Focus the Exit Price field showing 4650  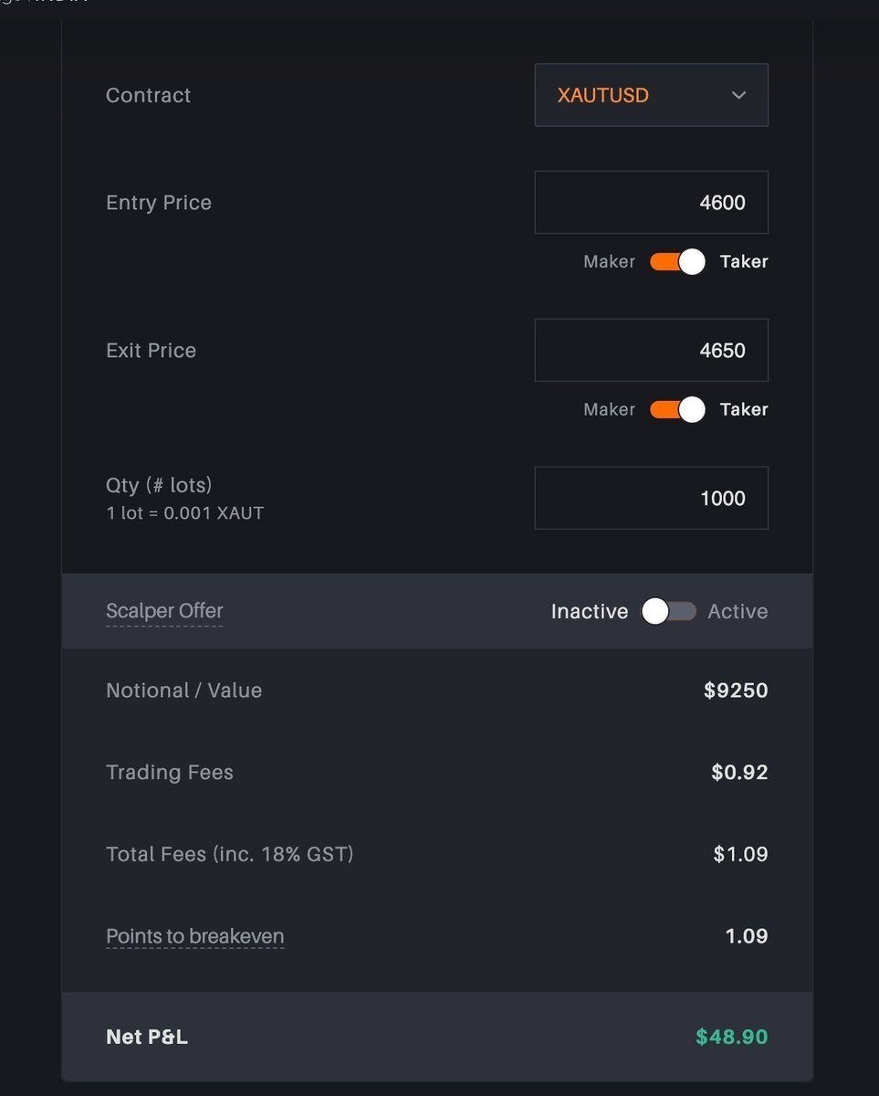coord(651,350)
